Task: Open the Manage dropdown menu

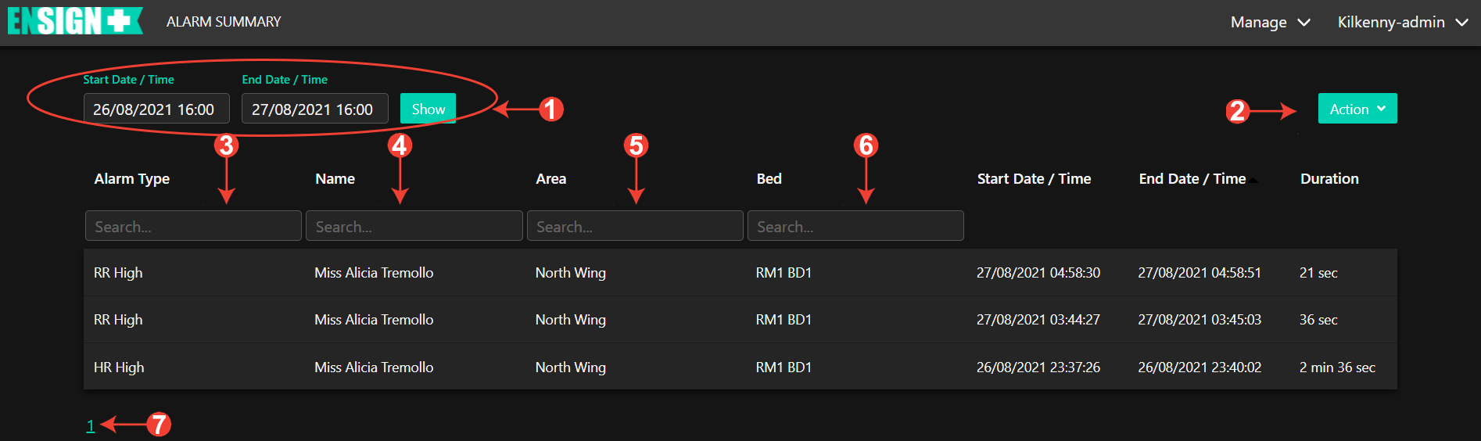Action: [1269, 23]
